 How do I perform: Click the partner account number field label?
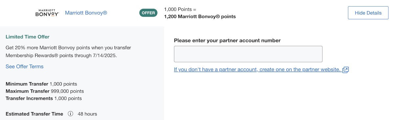coord(227,40)
